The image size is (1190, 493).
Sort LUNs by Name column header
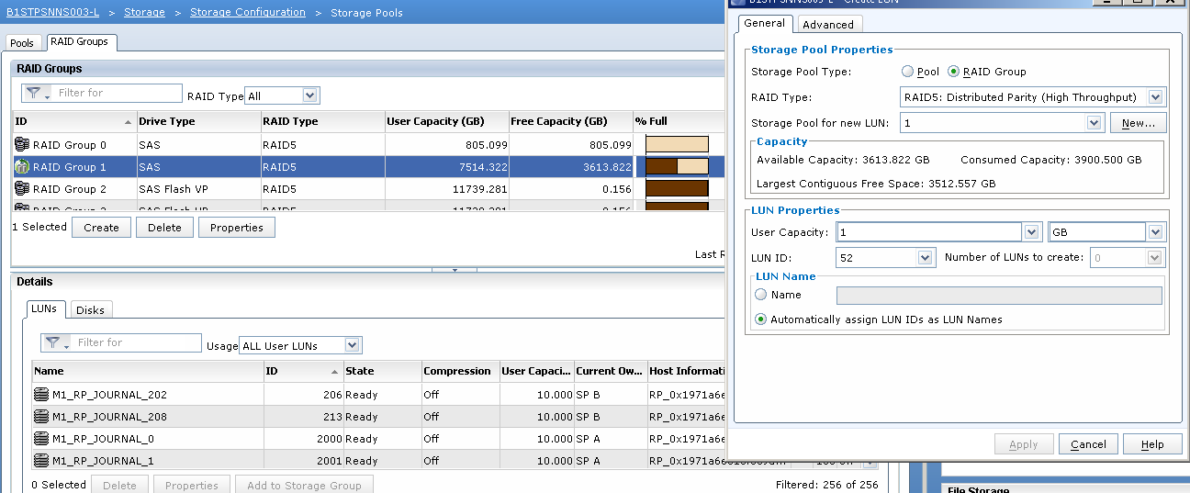[x=148, y=372]
